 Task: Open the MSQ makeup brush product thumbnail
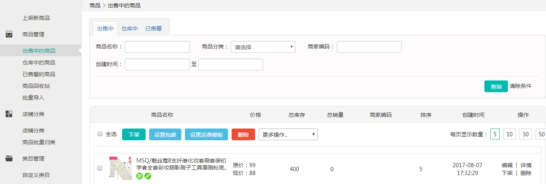[121, 168]
